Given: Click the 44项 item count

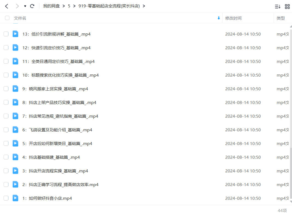Looking at the screenshot, I should coord(282,210).
